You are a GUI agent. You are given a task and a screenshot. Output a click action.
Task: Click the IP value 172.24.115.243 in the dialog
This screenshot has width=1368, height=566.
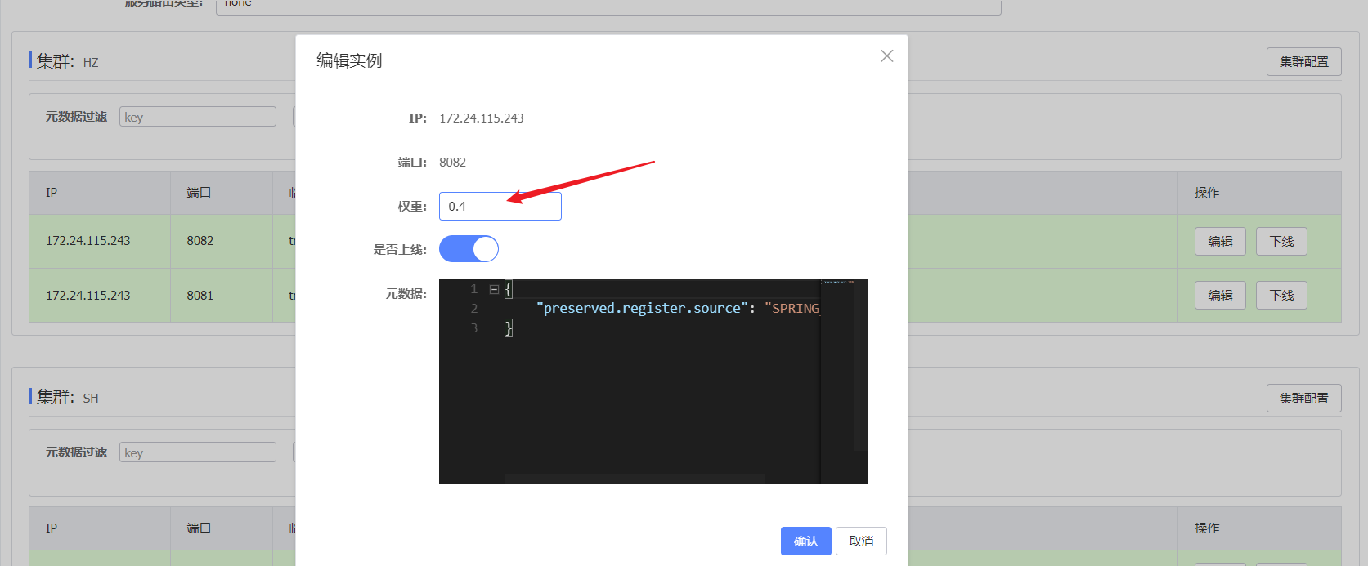click(x=482, y=118)
